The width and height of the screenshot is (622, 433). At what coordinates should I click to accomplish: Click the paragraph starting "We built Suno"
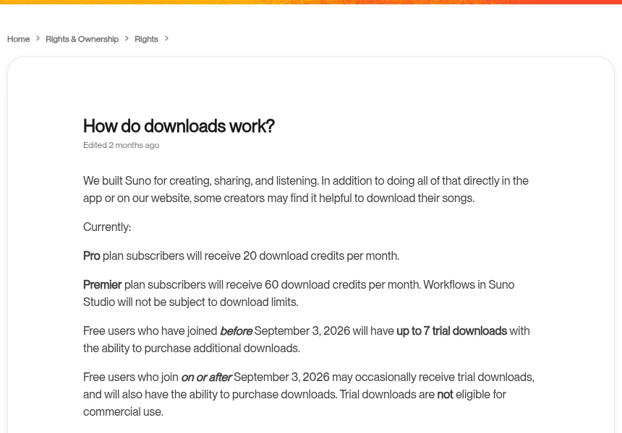[x=306, y=190]
